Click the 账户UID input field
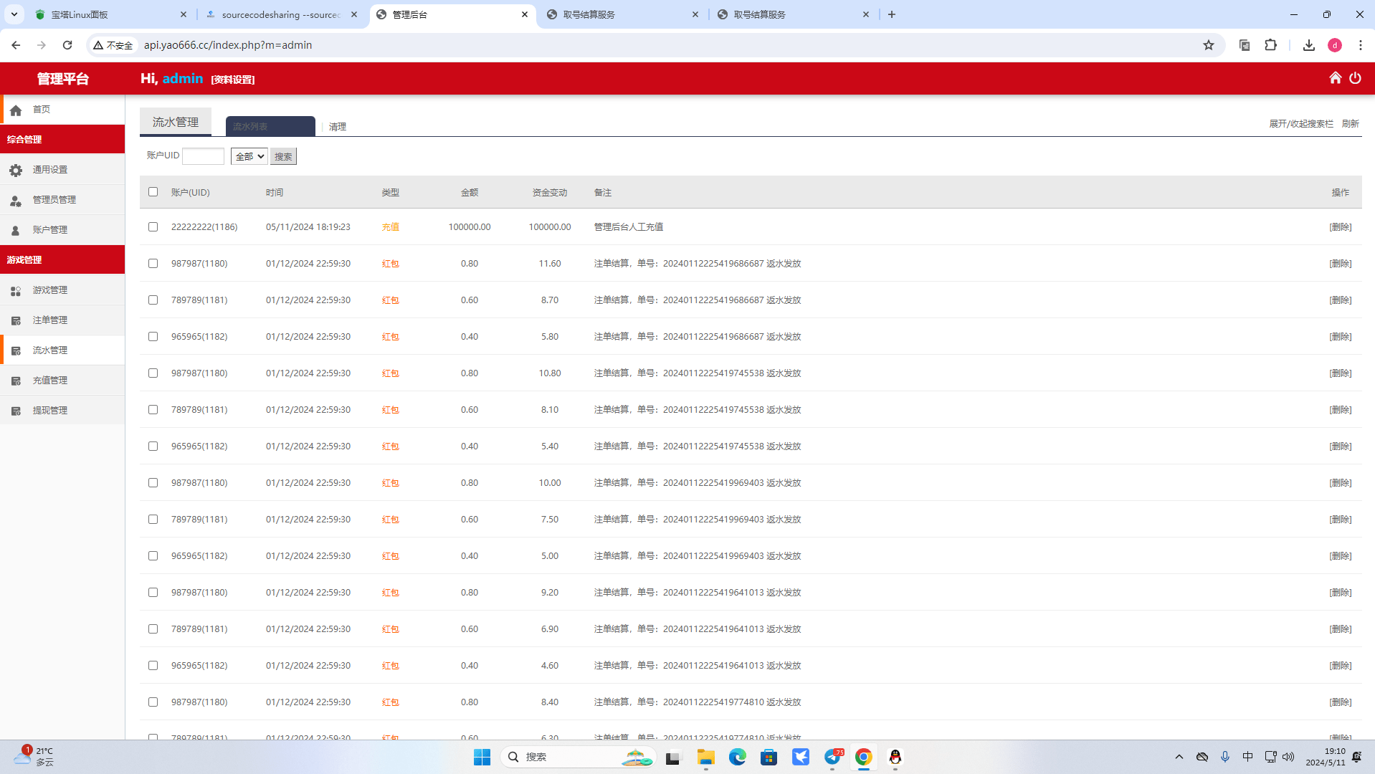Viewport: 1375px width, 774px height. tap(203, 156)
